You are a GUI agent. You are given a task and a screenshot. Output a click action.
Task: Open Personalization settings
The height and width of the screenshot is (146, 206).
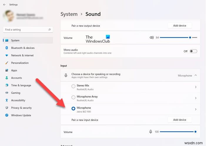tap(28, 63)
